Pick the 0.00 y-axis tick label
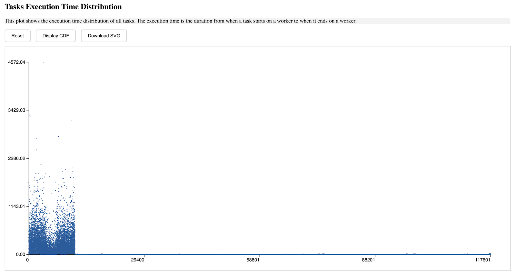 point(20,254)
